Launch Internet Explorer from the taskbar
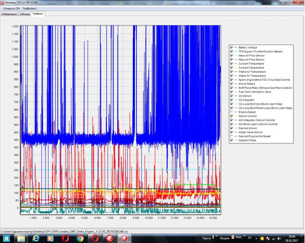Viewport: 305px width, 243px height. click(36, 239)
